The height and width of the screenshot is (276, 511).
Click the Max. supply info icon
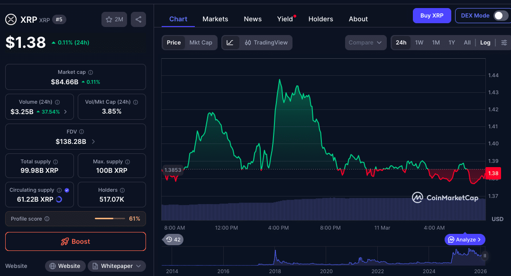(128, 162)
